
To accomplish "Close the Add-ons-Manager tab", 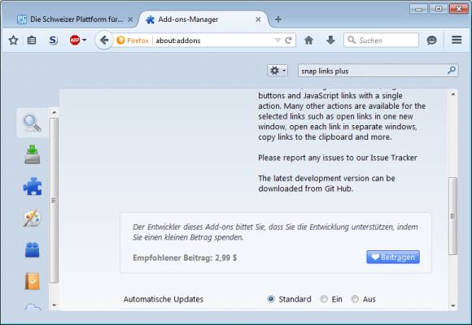I will [258, 19].
